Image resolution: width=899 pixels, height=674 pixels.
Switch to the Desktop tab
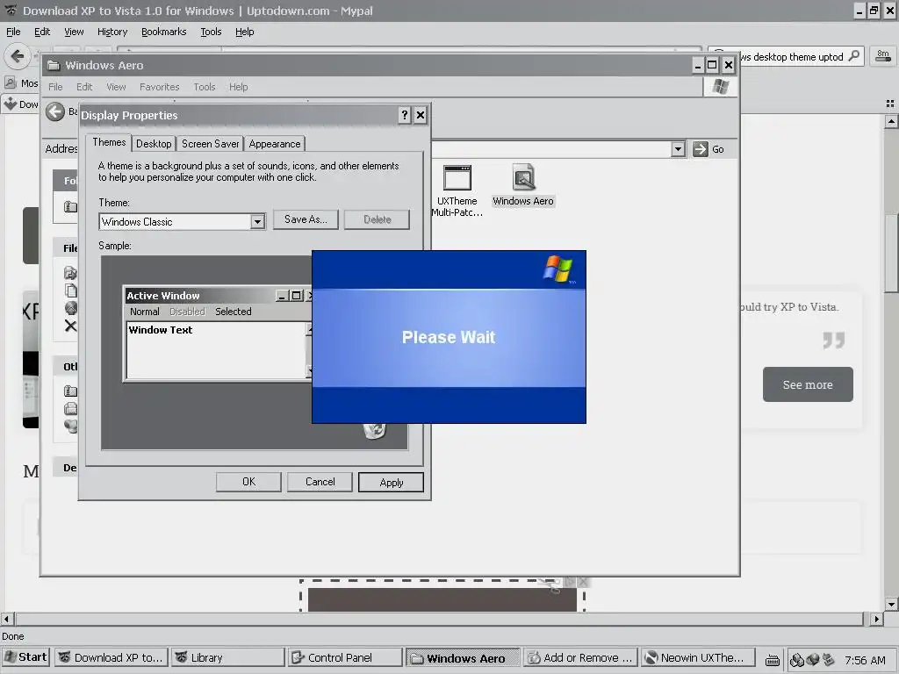(154, 144)
